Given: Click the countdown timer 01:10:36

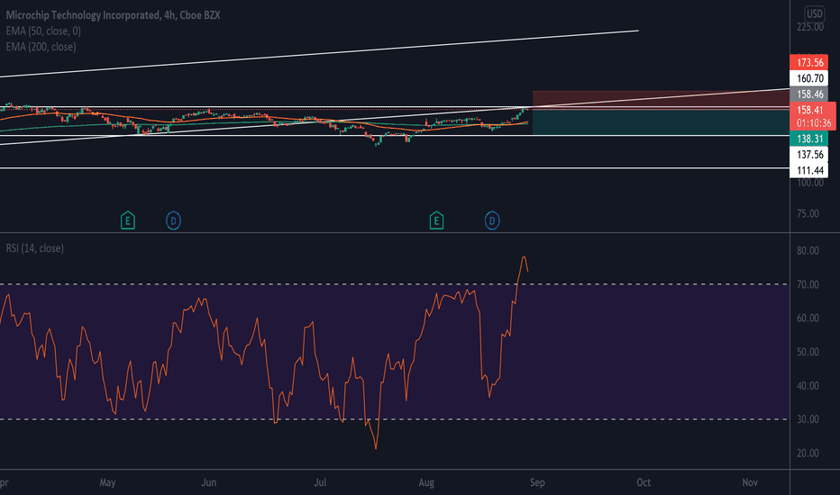Looking at the screenshot, I should click(x=814, y=123).
